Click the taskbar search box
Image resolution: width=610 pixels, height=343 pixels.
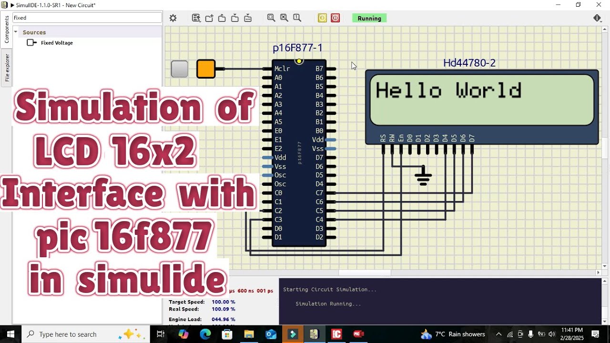(x=86, y=334)
